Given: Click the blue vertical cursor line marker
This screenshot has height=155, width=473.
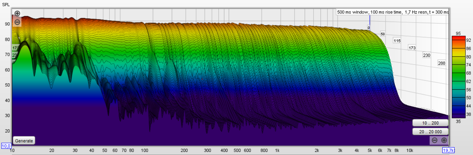Looking at the screenshot, I should click(x=370, y=22).
